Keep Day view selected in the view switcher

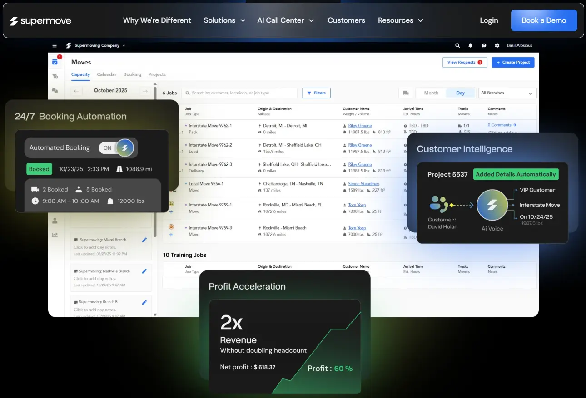460,93
